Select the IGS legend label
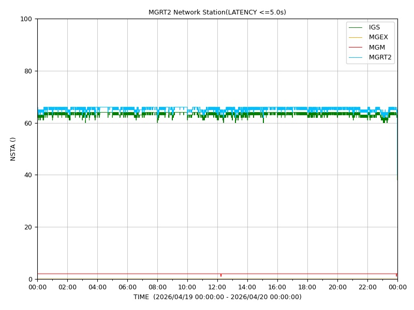The width and height of the screenshot is (414, 310). tap(374, 27)
